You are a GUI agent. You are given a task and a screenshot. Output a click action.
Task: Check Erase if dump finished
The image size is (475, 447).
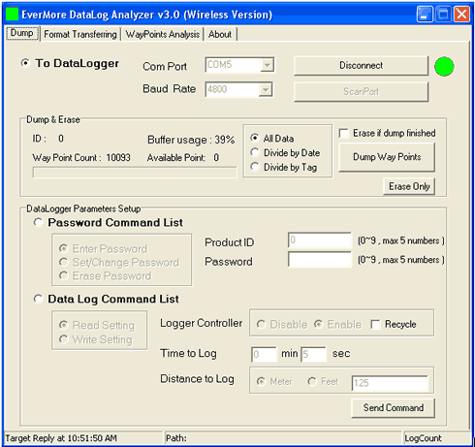click(x=344, y=133)
